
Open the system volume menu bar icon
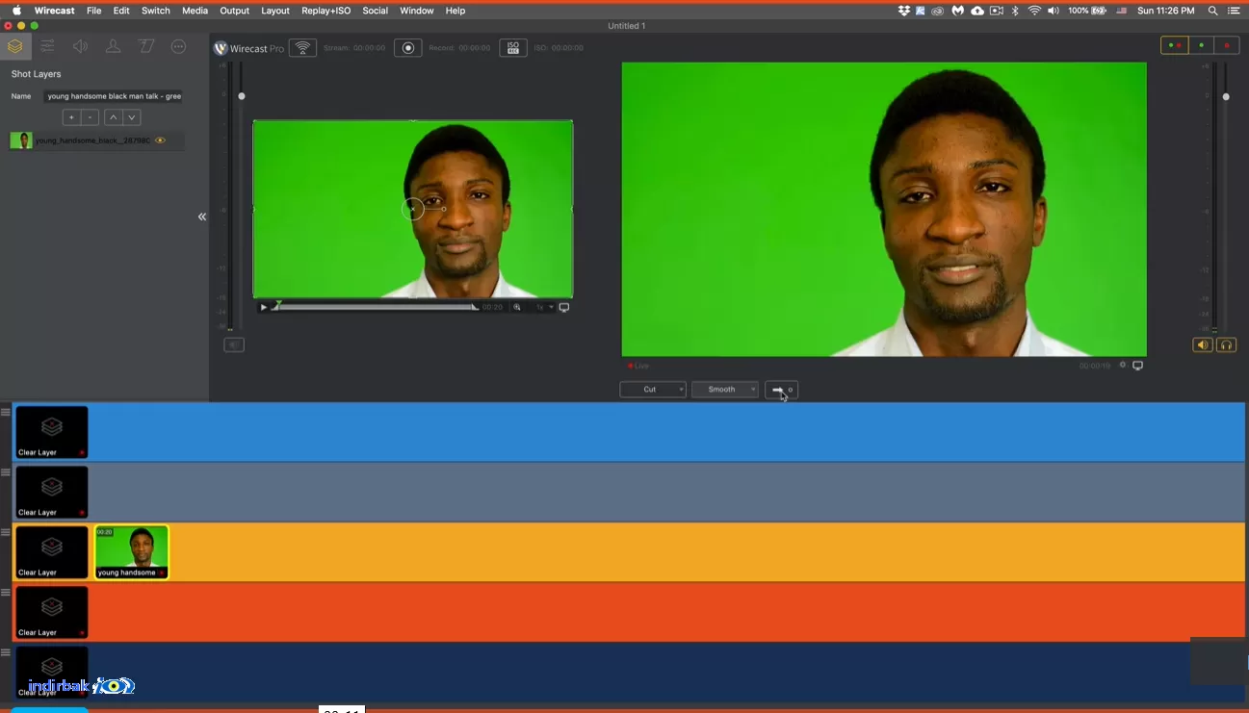pos(1054,11)
